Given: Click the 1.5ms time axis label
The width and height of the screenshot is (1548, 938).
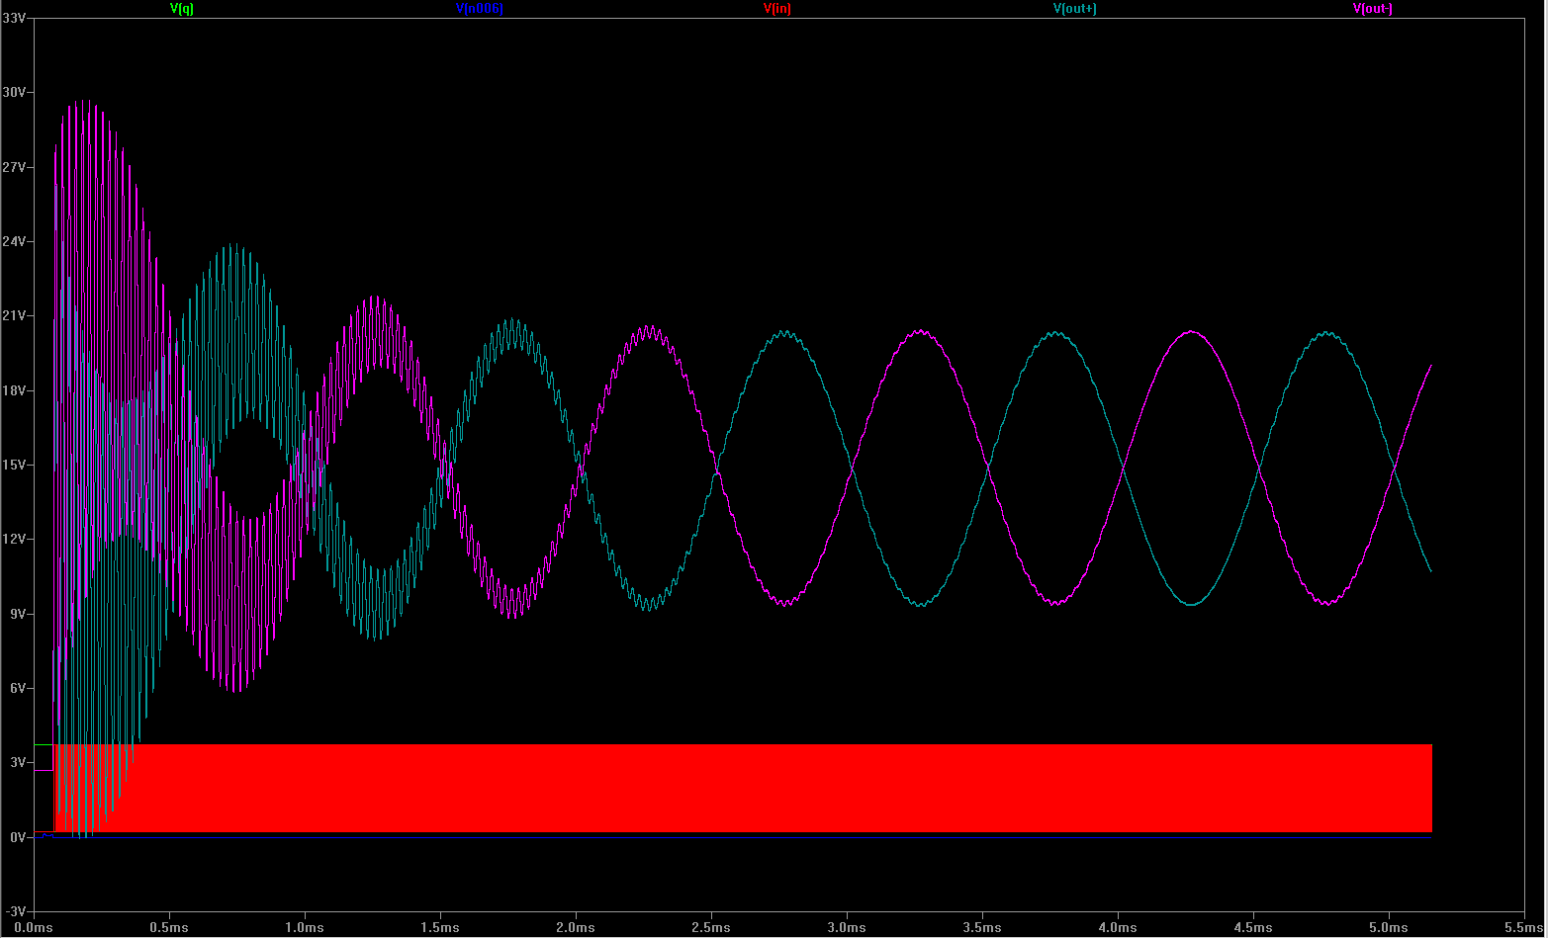Looking at the screenshot, I should [x=440, y=928].
